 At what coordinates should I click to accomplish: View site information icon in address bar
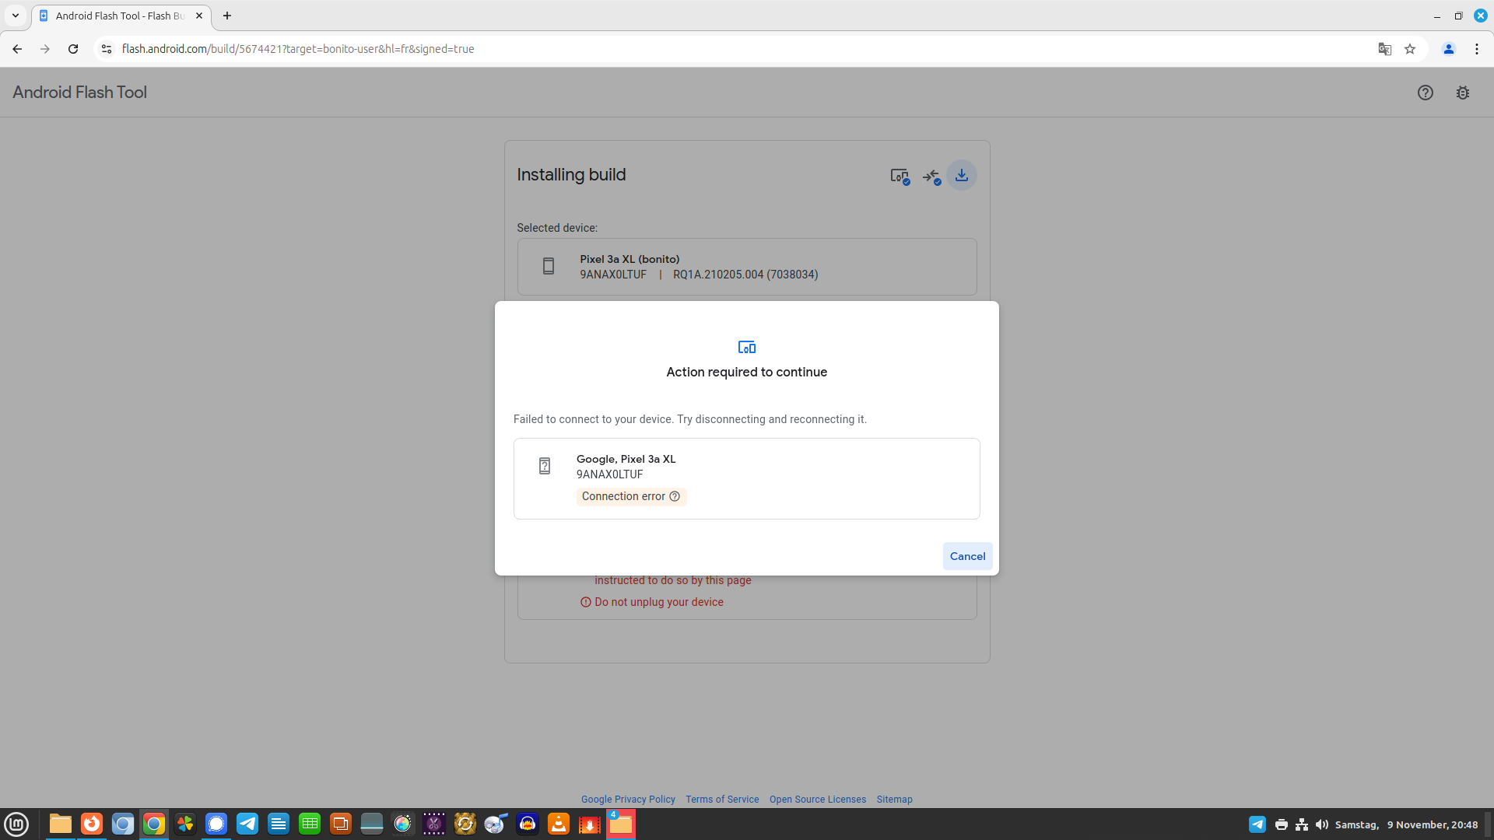pyautogui.click(x=107, y=49)
